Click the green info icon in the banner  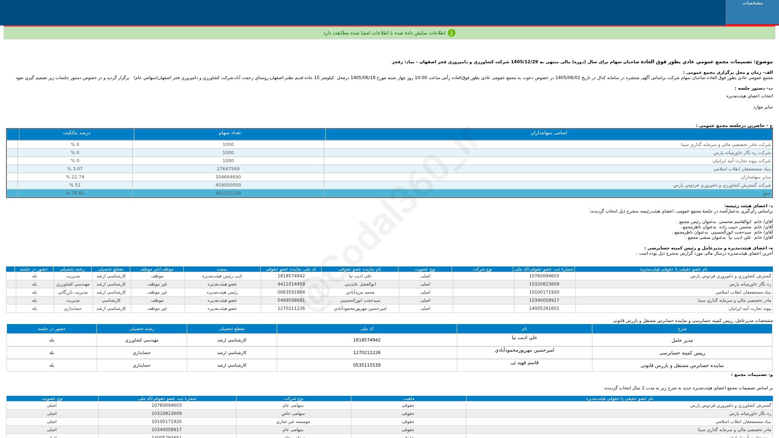[452, 33]
